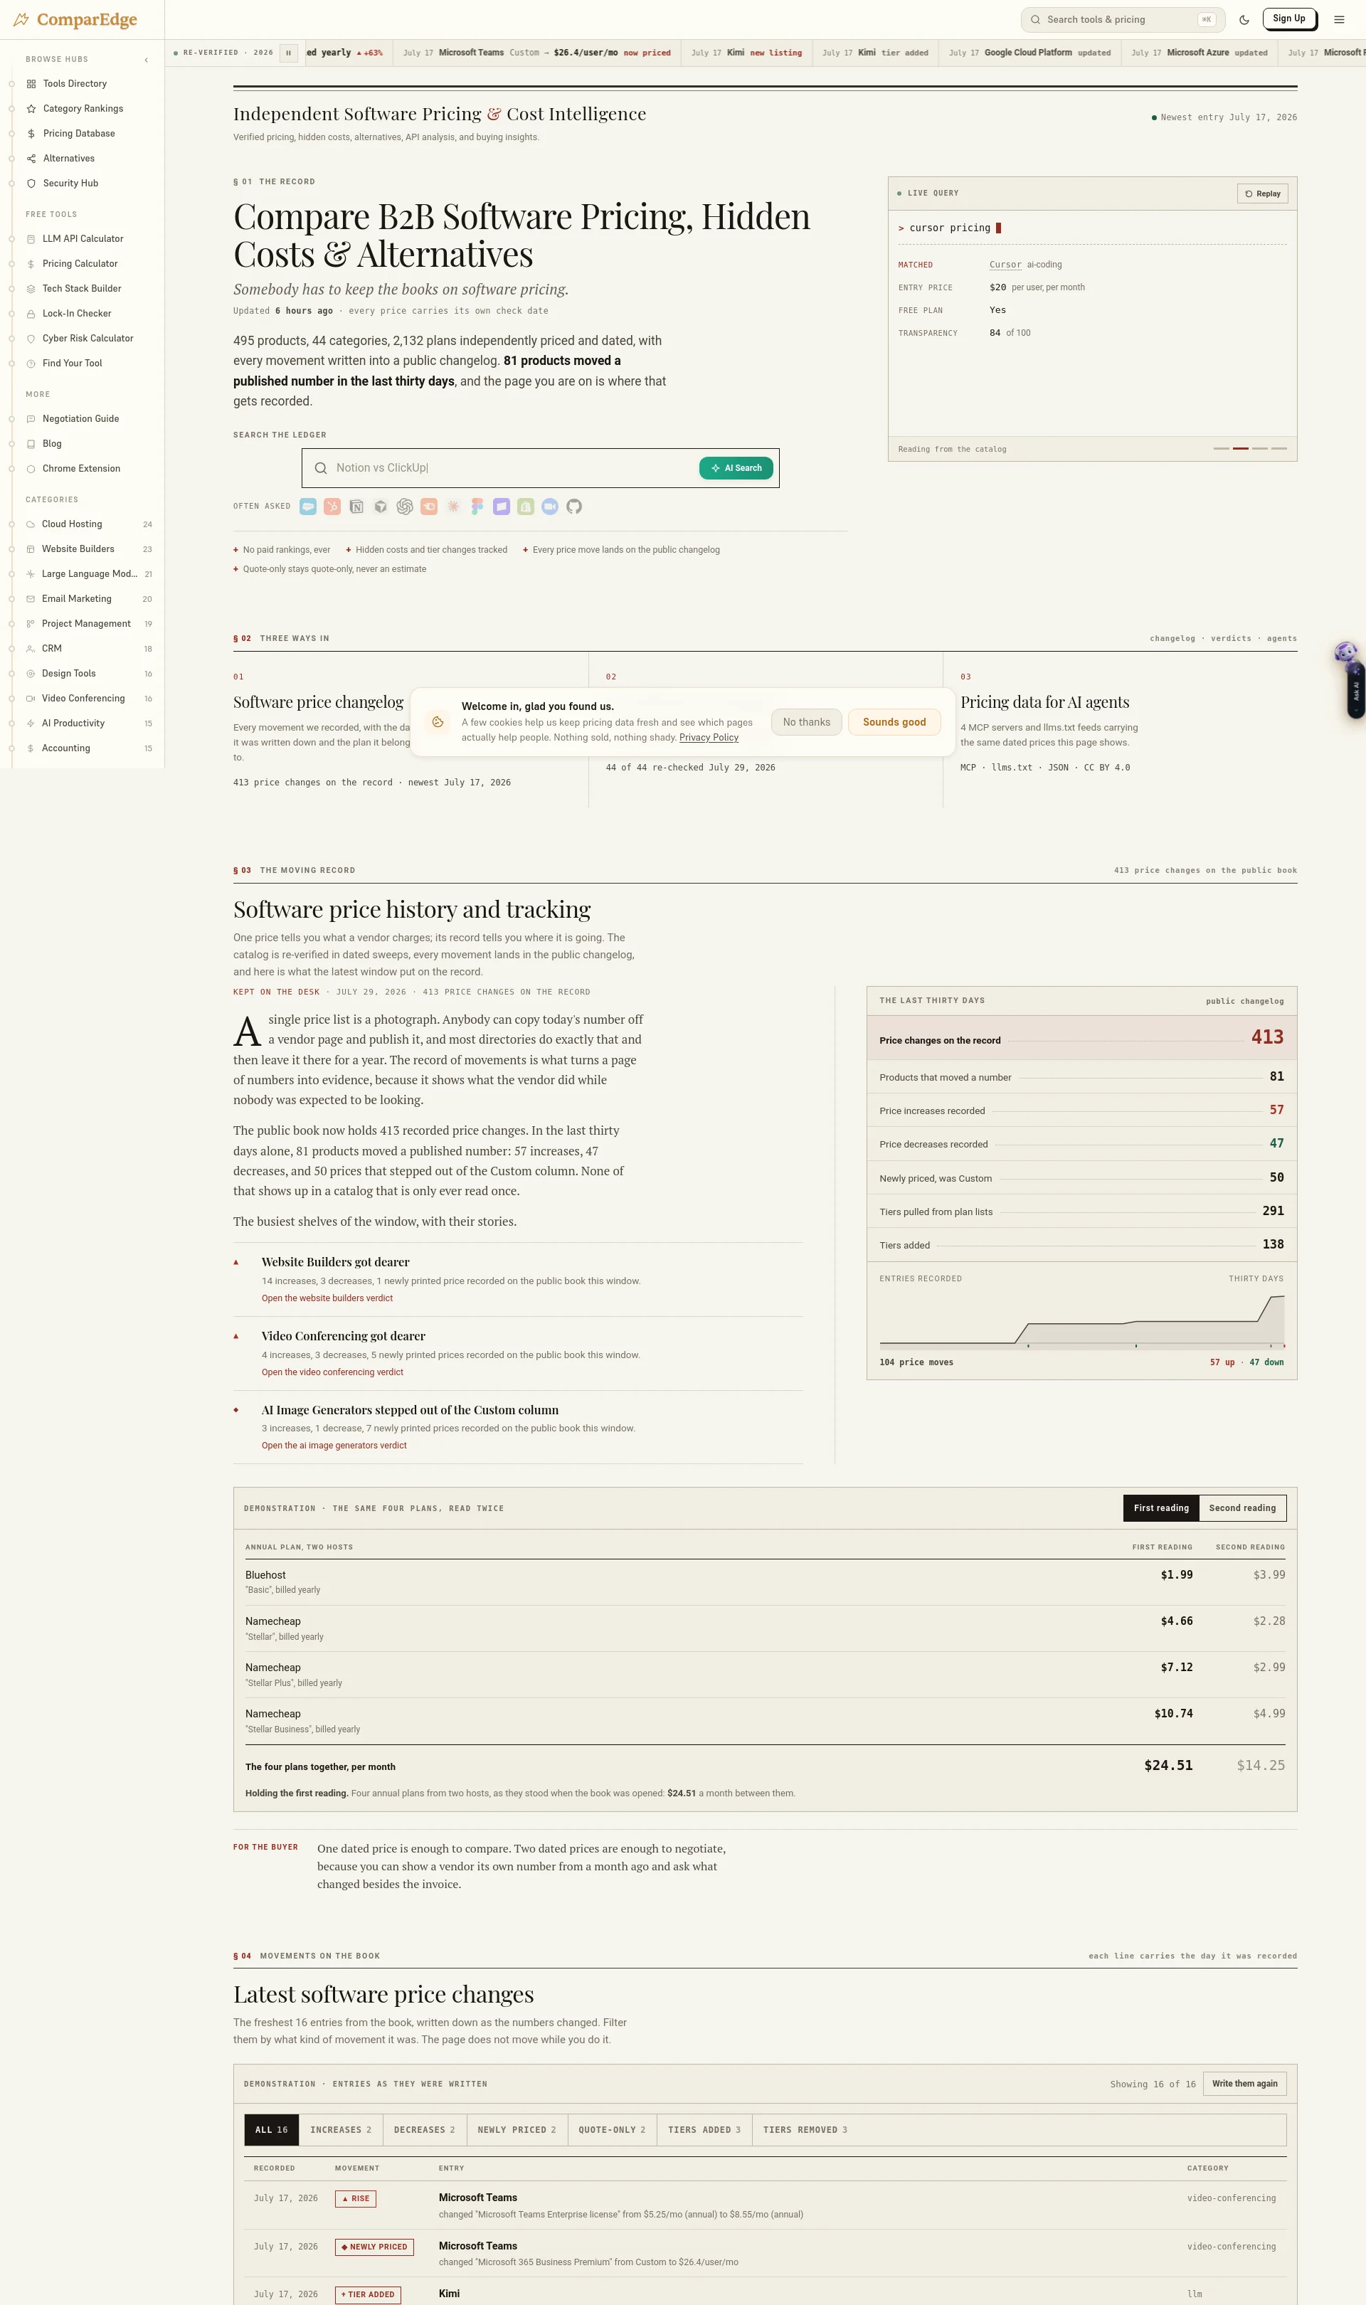Image resolution: width=1366 pixels, height=2305 pixels.
Task: Click the AI Search button
Action: 736,467
